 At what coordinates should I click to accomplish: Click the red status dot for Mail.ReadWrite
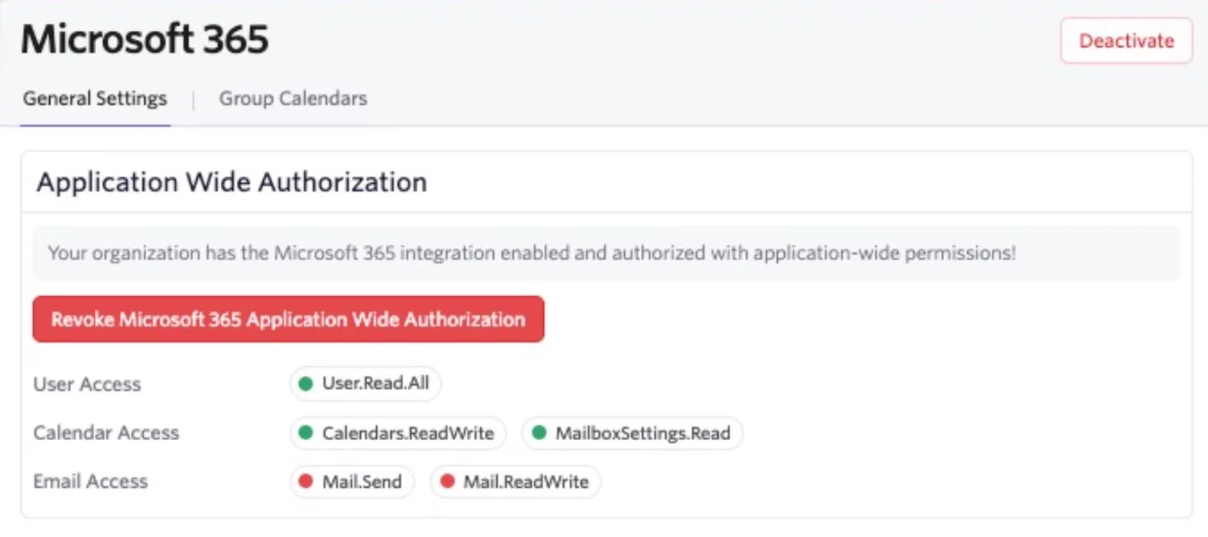[447, 482]
